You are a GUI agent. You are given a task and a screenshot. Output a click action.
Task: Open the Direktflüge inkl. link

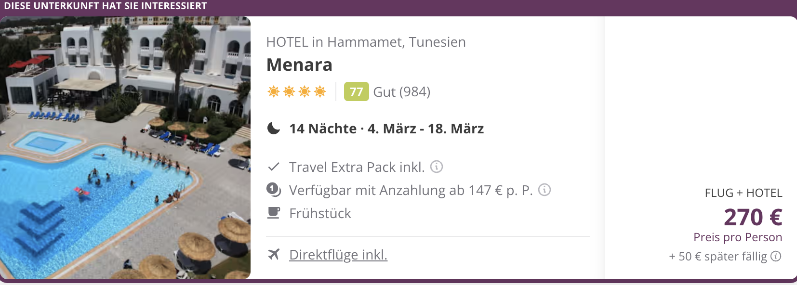338,254
